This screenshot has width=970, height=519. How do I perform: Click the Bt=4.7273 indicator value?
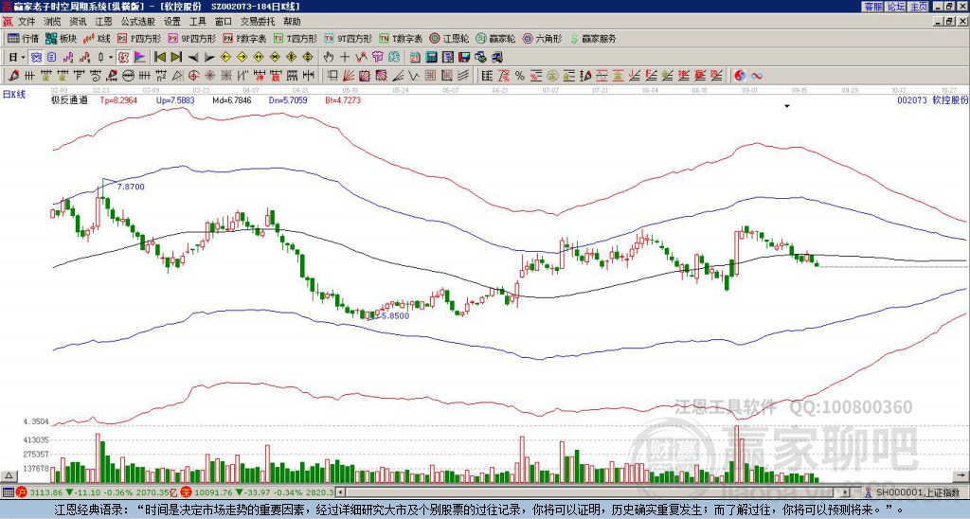(343, 99)
